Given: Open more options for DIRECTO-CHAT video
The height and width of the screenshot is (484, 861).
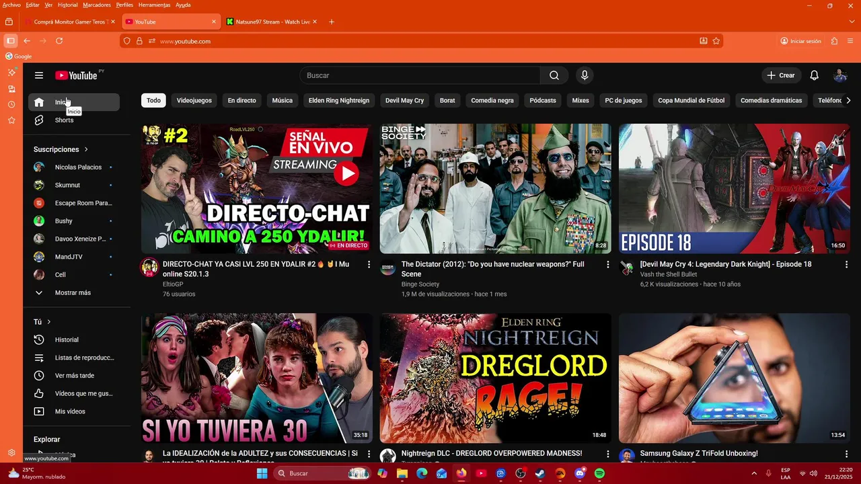Looking at the screenshot, I should pos(369,265).
